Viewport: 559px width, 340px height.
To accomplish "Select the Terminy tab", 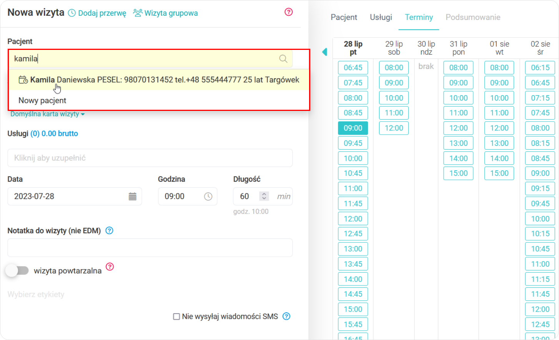I will coord(419,17).
